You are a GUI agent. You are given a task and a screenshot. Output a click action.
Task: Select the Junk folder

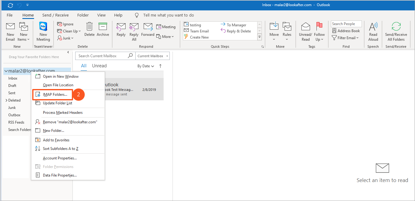[x=12, y=108]
